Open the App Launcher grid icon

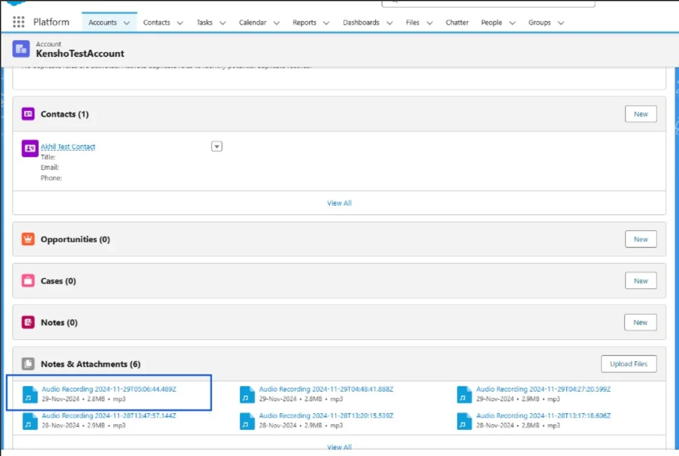coord(19,22)
